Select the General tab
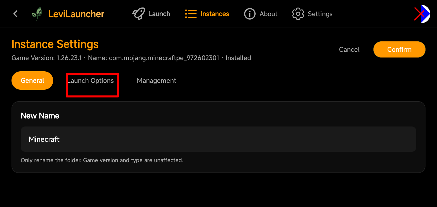437x207 pixels. (32, 80)
